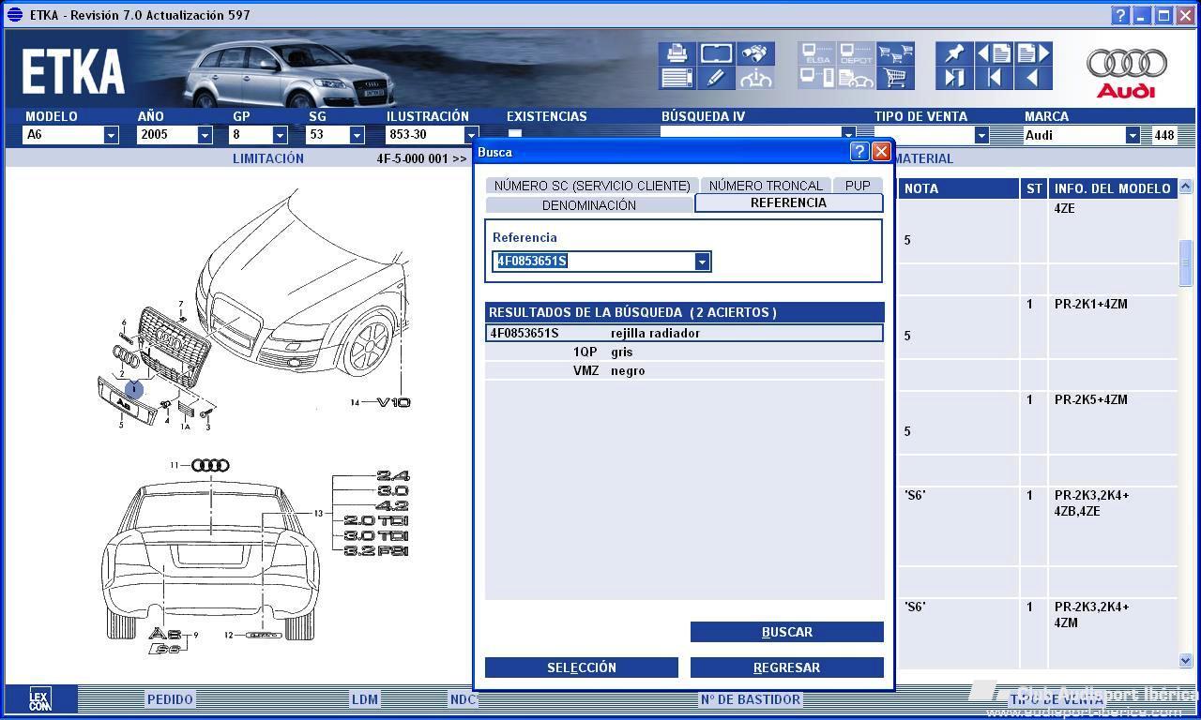Click the Nº DE BASTIDOR button
1201x720 pixels.
pos(751,699)
